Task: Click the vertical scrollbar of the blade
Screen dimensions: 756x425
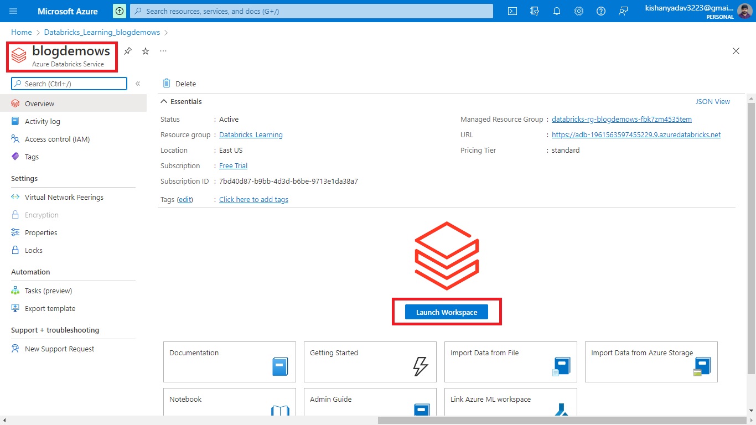Action: pyautogui.click(x=751, y=238)
